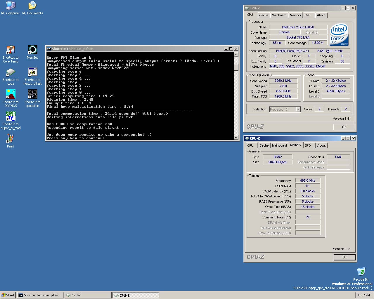Open the Mainboard tab in upper CPU-Z window
Screen dimensions: 374x299
click(x=279, y=15)
